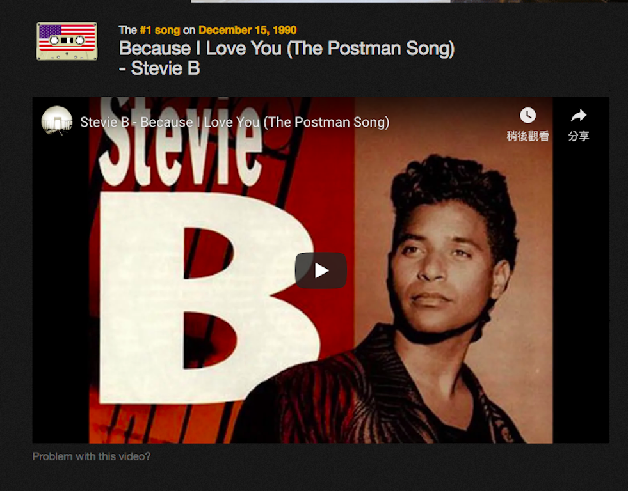Viewport: 628px width, 491px height.
Task: Click the large white "B" on the cover
Action: (x=192, y=294)
